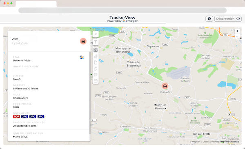Open the third JPG document badge

click(41, 116)
